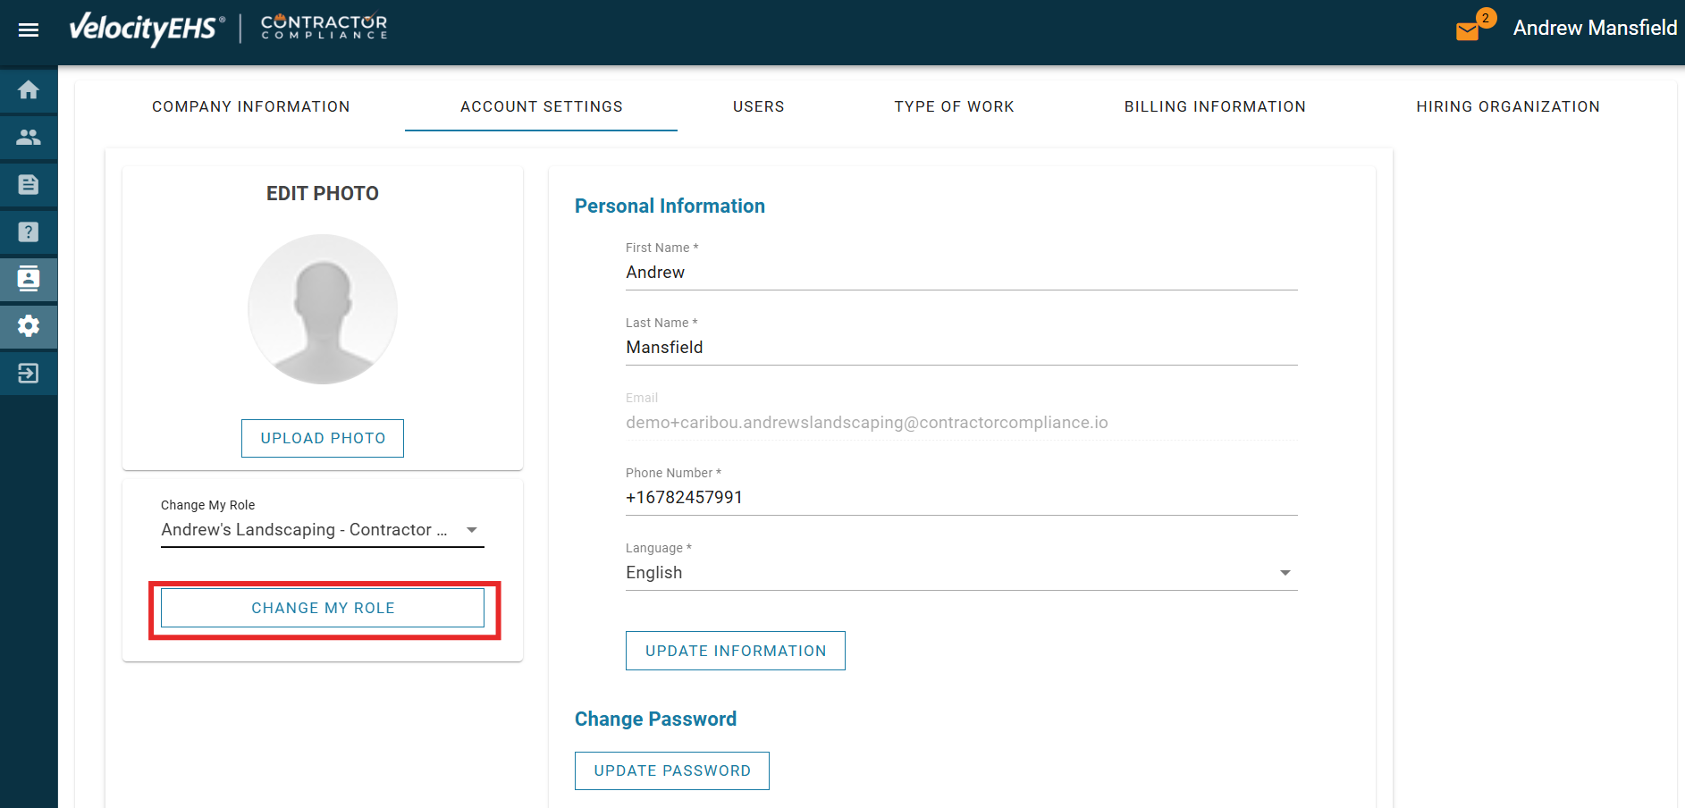Open the mail notifications envelope icon

[x=1467, y=31]
